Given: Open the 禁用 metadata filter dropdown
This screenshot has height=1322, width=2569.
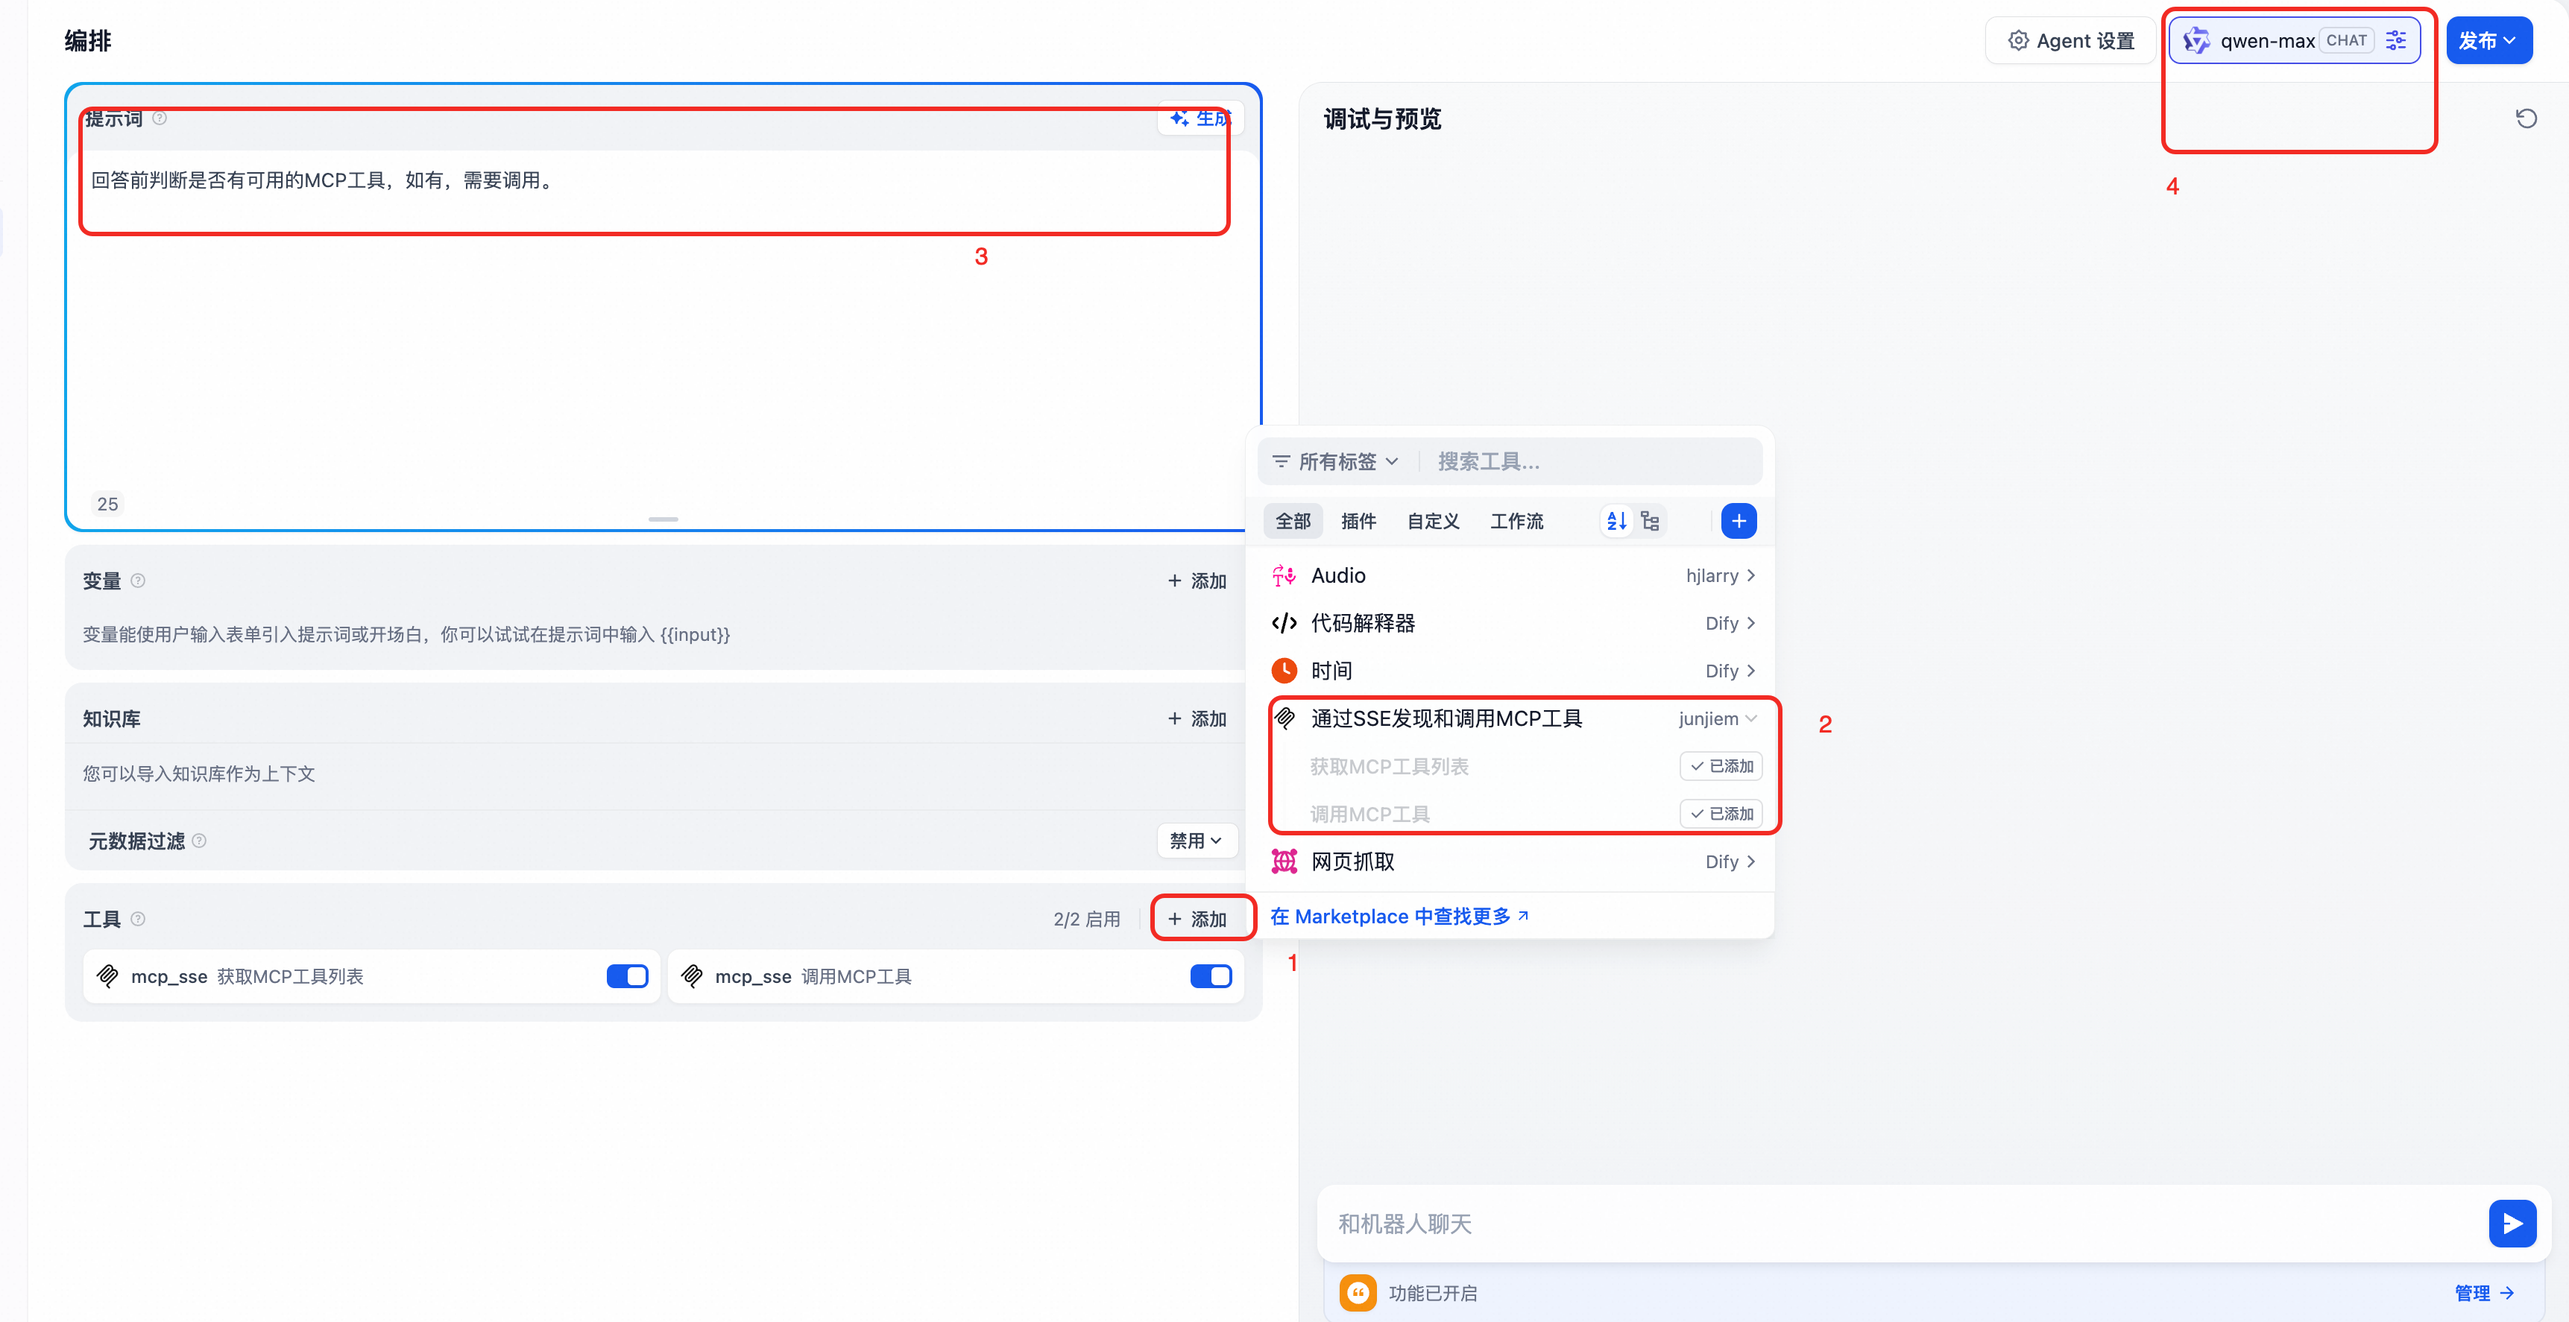Looking at the screenshot, I should 1196,841.
